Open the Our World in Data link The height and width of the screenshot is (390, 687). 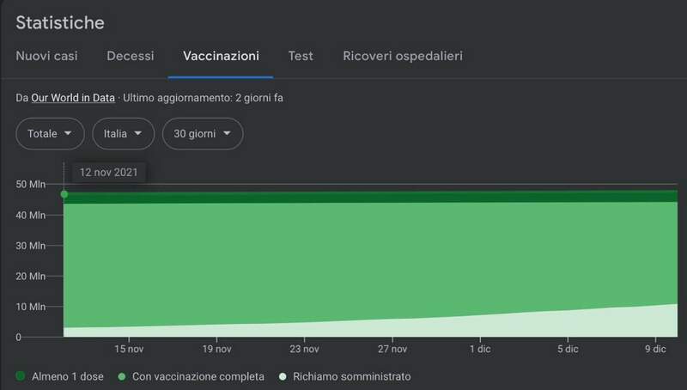73,98
